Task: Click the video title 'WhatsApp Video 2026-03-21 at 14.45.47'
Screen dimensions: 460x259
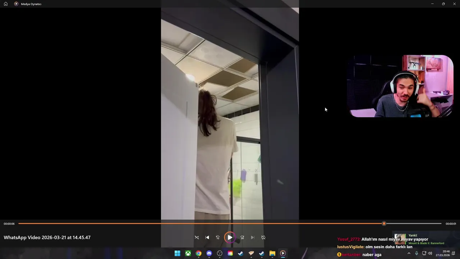Action: (47, 237)
